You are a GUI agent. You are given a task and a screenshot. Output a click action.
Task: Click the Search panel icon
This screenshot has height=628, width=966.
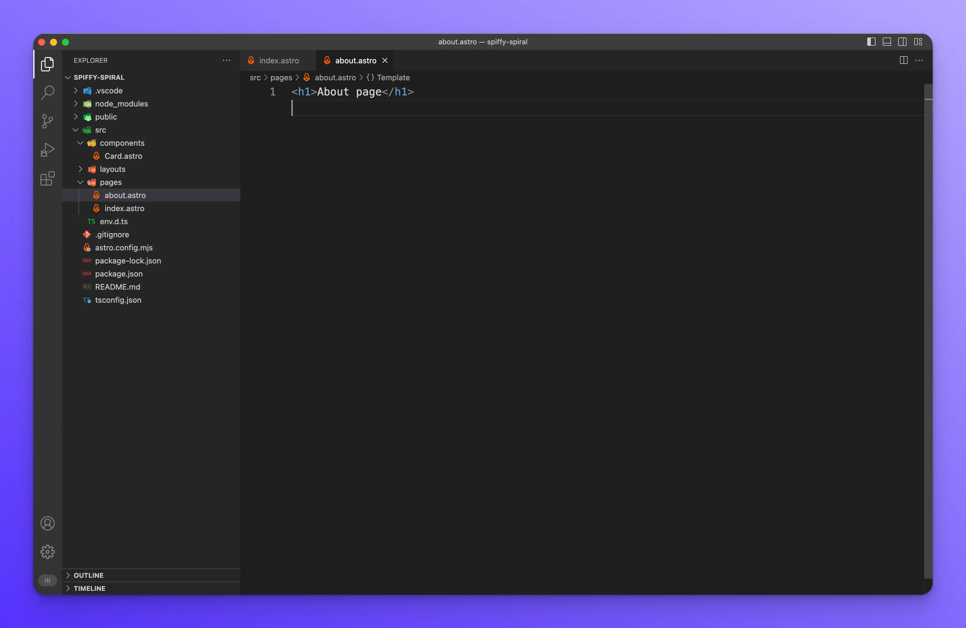(47, 92)
